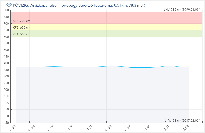
Task: Select the KF3: 700 cm label
Action: click(22, 21)
